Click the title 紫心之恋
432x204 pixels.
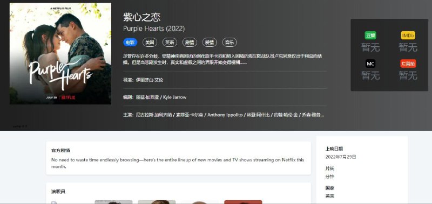[x=141, y=17]
